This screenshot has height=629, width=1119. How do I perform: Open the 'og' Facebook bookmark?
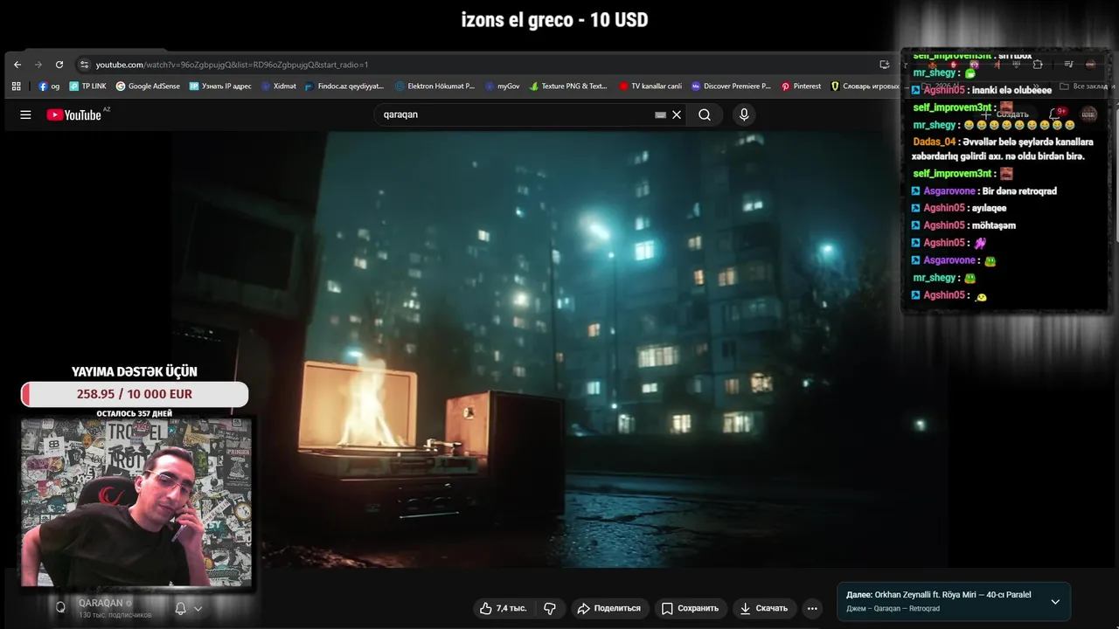click(x=49, y=86)
